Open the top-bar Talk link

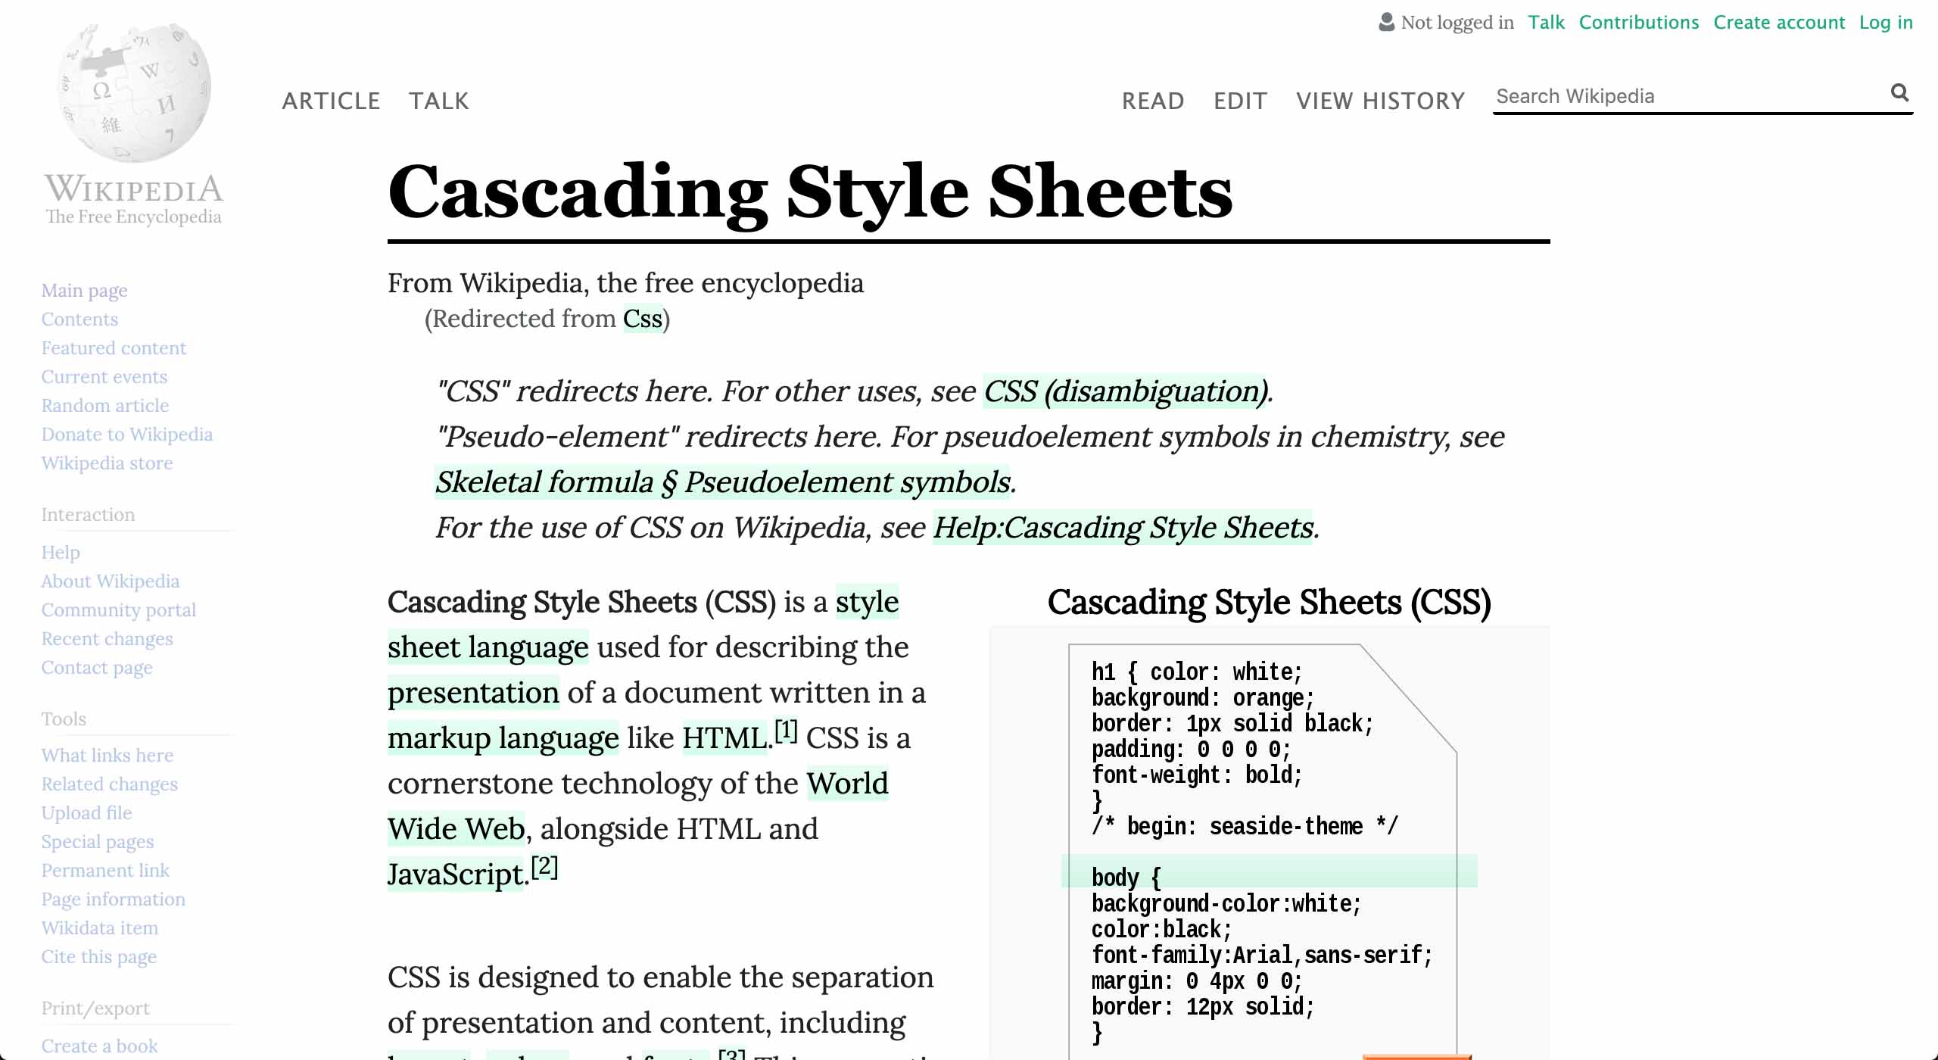(1546, 22)
